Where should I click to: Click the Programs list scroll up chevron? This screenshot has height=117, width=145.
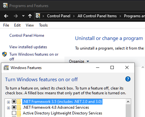[143, 67]
